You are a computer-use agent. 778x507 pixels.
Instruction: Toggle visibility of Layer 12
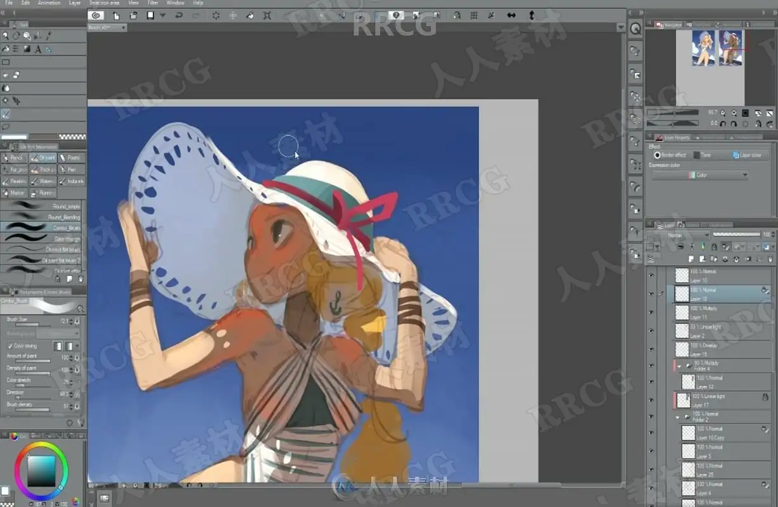pyautogui.click(x=651, y=382)
